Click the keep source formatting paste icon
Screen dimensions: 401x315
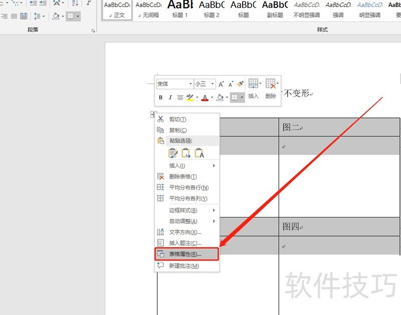point(173,153)
